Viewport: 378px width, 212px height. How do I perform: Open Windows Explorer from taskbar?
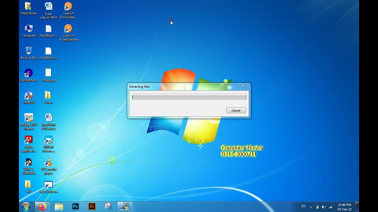point(59,207)
